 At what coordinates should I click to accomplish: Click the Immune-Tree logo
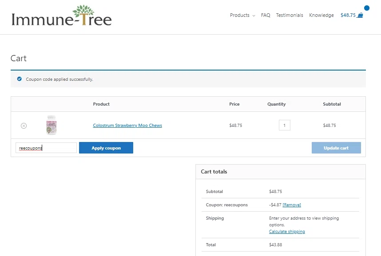pos(61,16)
